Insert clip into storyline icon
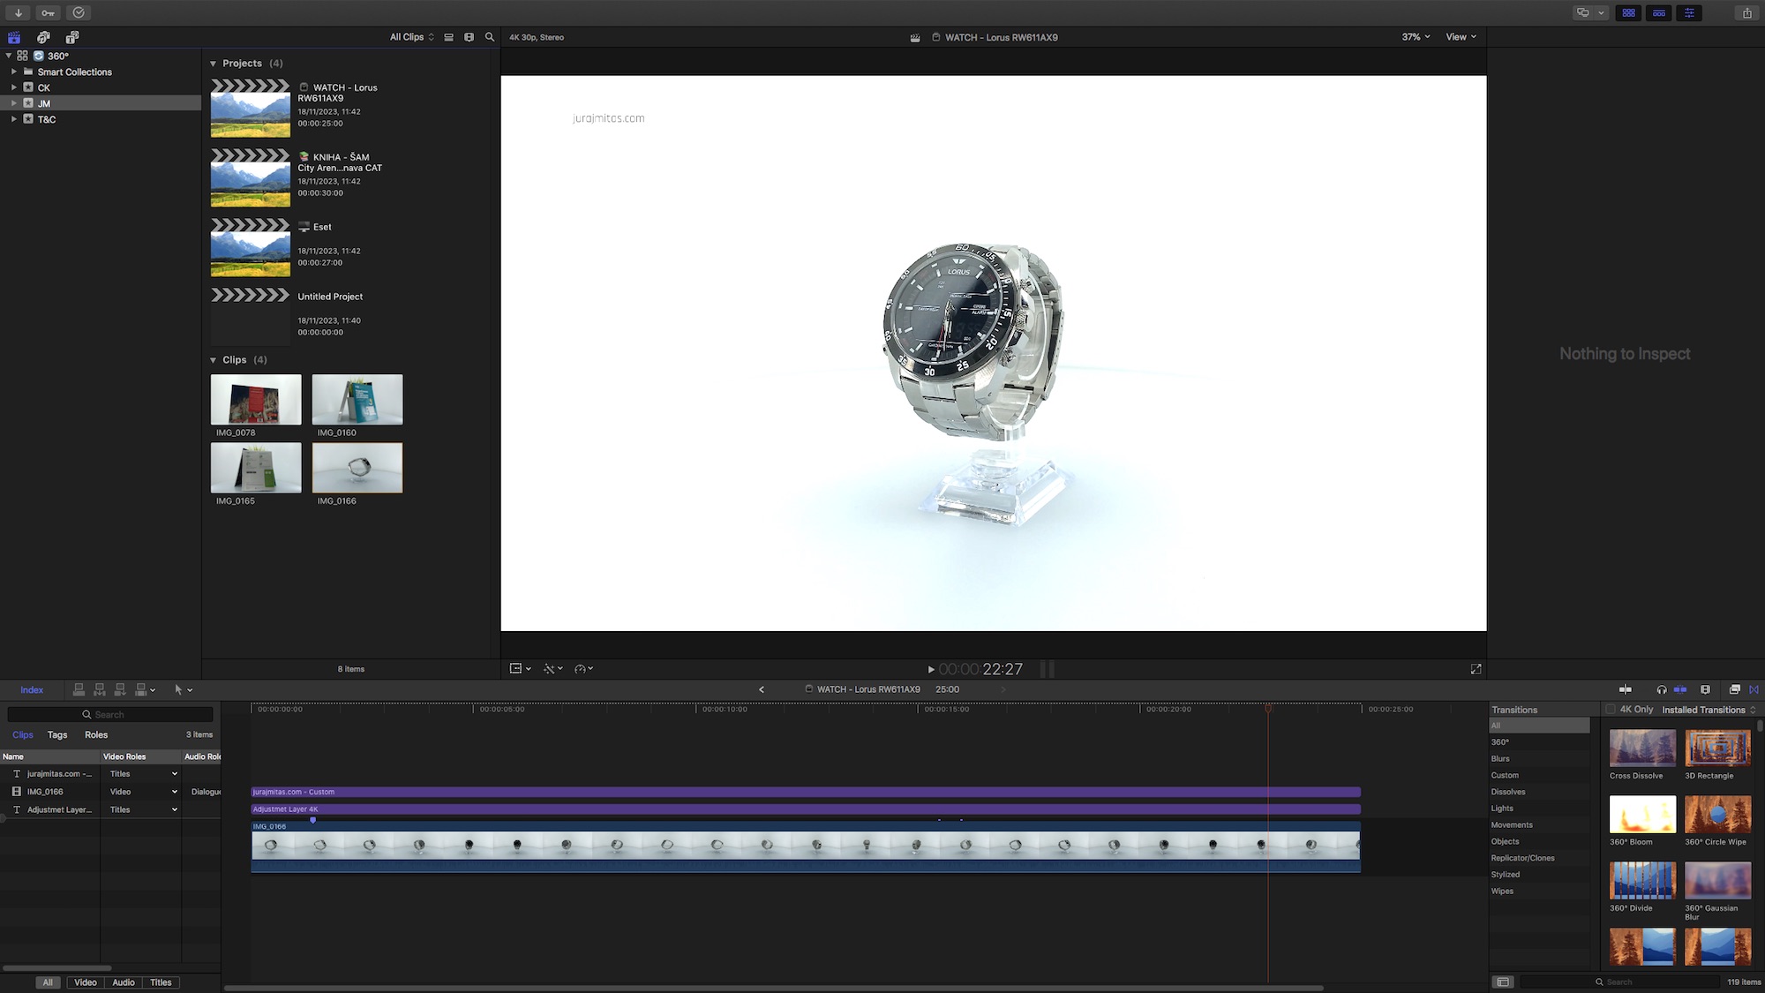This screenshot has height=993, width=1765. pos(100,689)
